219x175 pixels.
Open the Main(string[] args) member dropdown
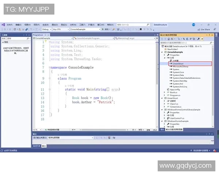click(x=135, y=38)
